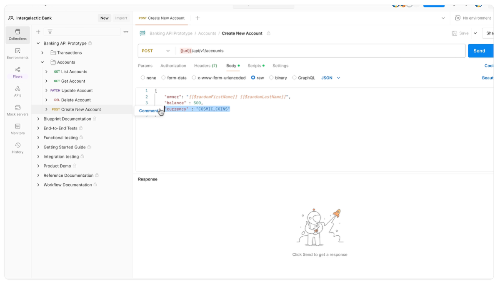Click the Transactions folder icon
The image size is (500, 284).
(x=53, y=53)
